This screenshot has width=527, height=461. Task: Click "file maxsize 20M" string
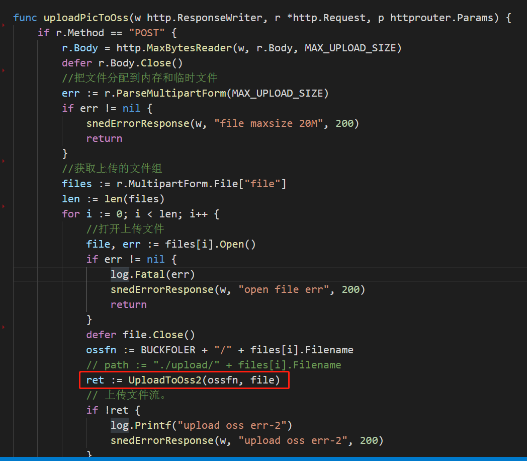click(268, 123)
